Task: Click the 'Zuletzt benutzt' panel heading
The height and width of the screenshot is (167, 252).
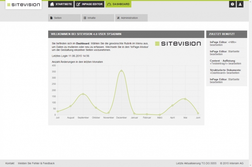Action: (222, 34)
